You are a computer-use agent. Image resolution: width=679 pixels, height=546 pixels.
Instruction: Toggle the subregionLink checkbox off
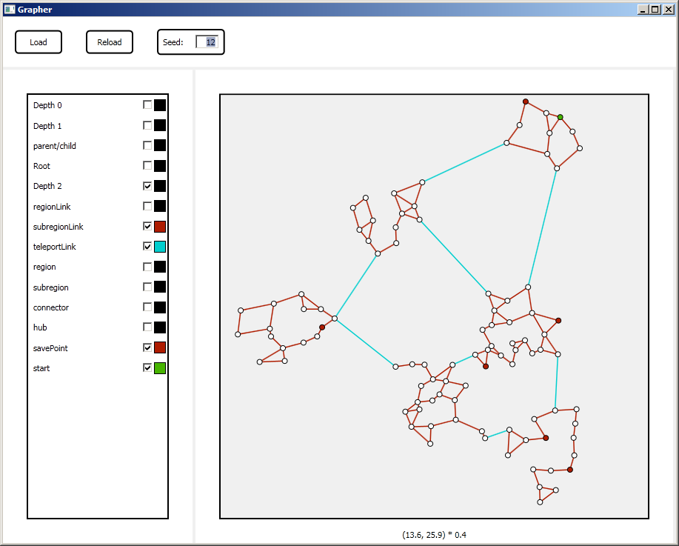[x=147, y=227]
